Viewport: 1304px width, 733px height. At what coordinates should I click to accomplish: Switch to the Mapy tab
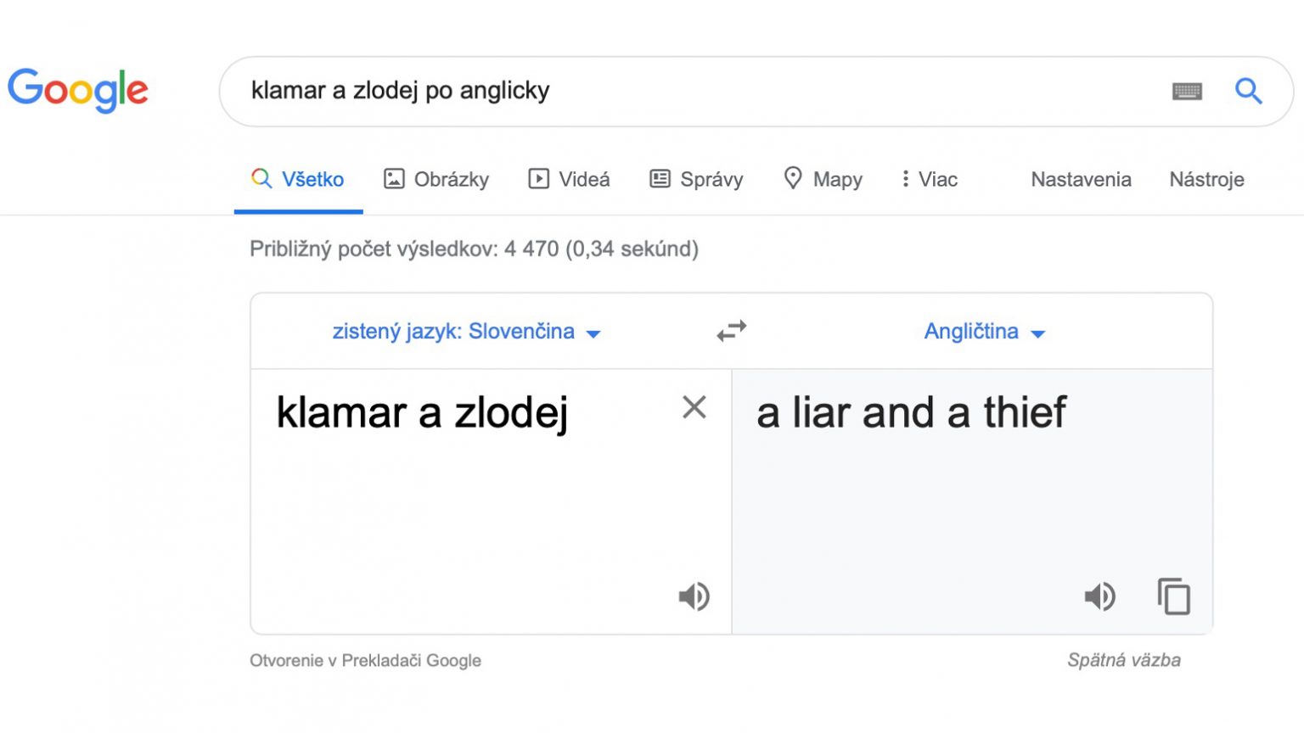pos(823,179)
